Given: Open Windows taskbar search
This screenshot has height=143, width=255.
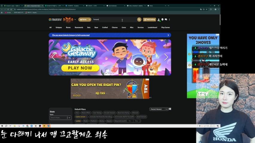Looking at the screenshot, I should tap(6, 126).
